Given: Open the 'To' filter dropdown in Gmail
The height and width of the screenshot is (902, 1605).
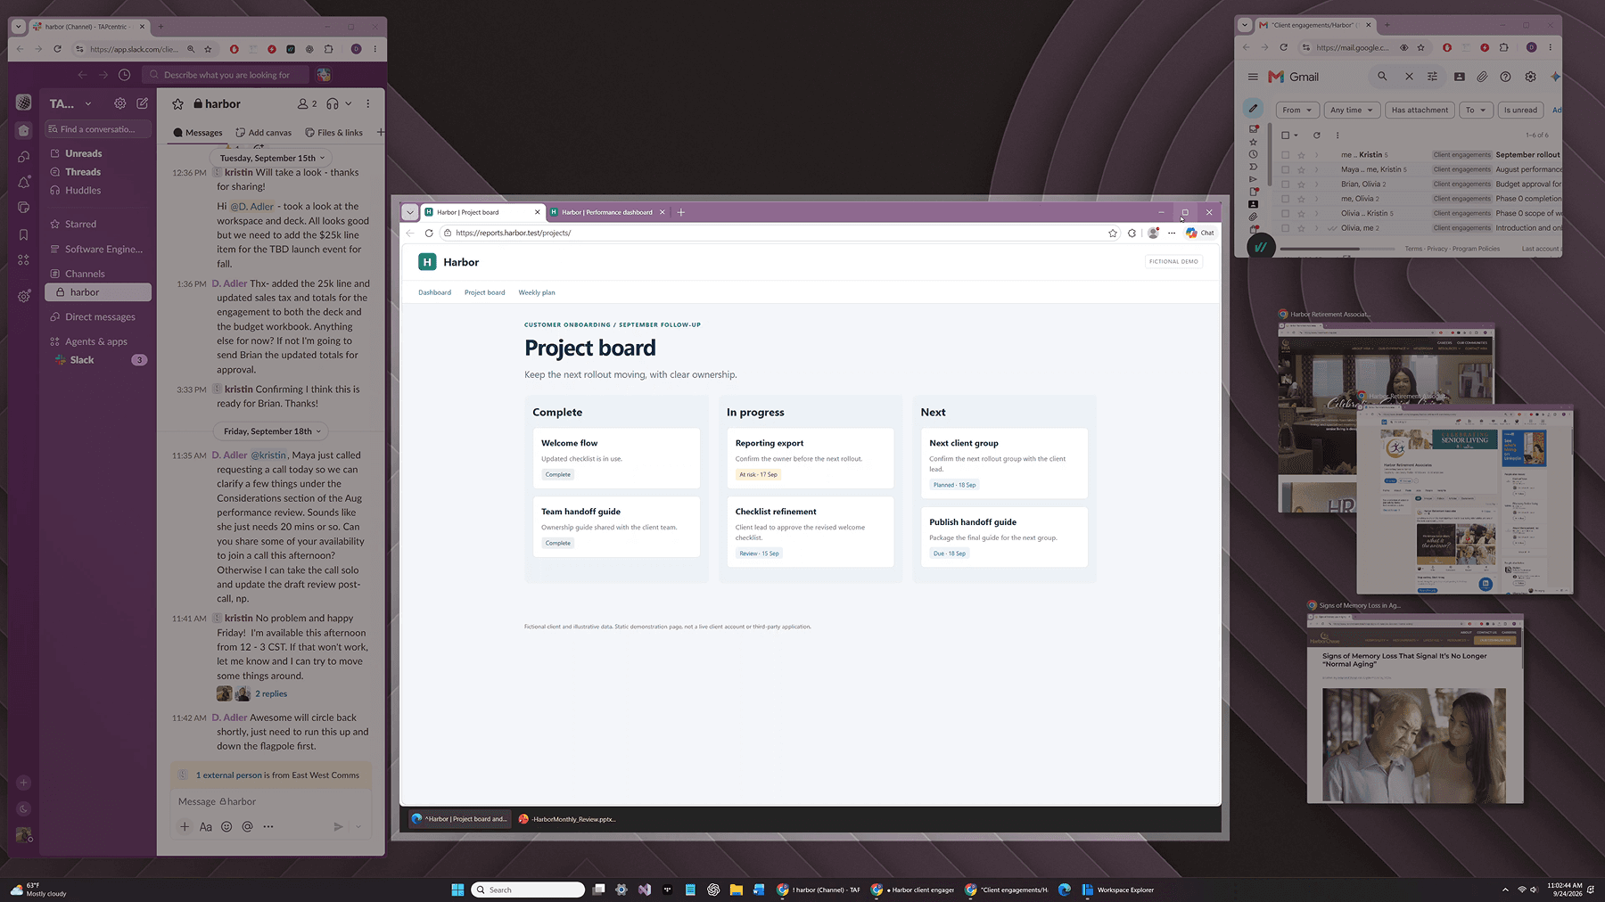Looking at the screenshot, I should pos(1476,110).
